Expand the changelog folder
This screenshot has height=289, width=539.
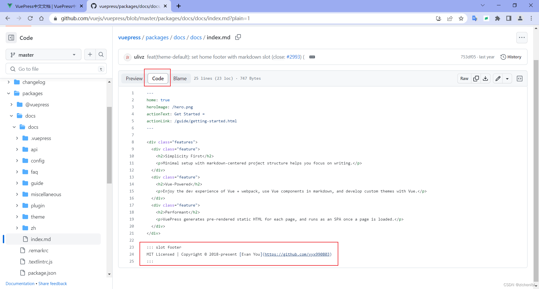click(8, 82)
